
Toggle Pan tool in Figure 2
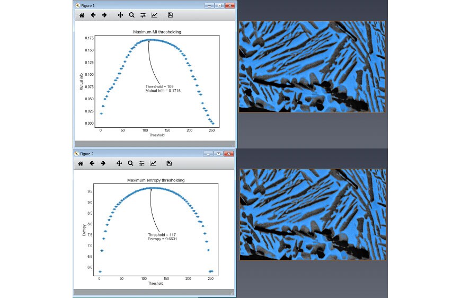click(120, 163)
